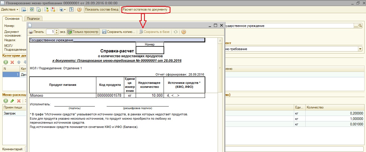Viewport: 366px width, 152px height.
Task: Click the magnifier search icon in organization field
Action: 360,26
